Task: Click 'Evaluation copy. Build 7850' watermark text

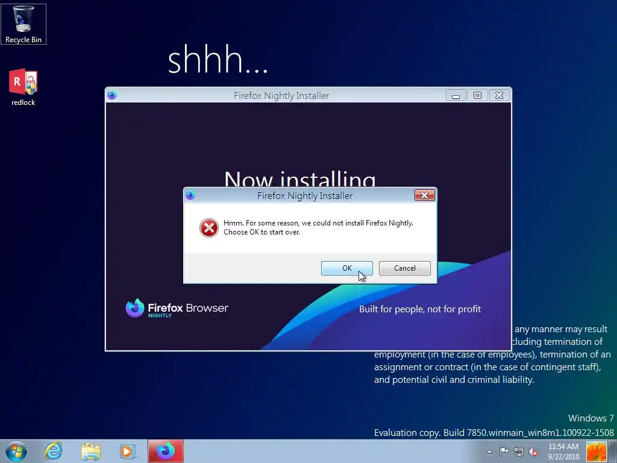Action: [494, 433]
